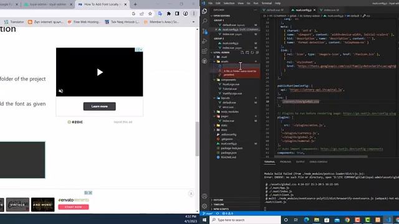Switch to the DEBUG CONSOLE panel tab
The width and height of the screenshot is (399, 224).
click(x=318, y=162)
